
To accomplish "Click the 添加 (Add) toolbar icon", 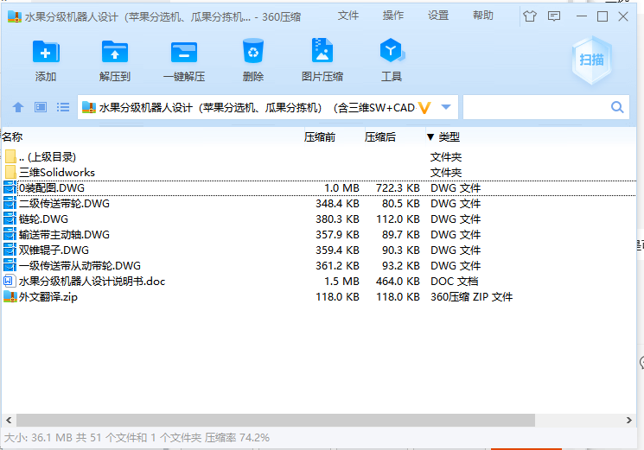I will click(x=46, y=52).
